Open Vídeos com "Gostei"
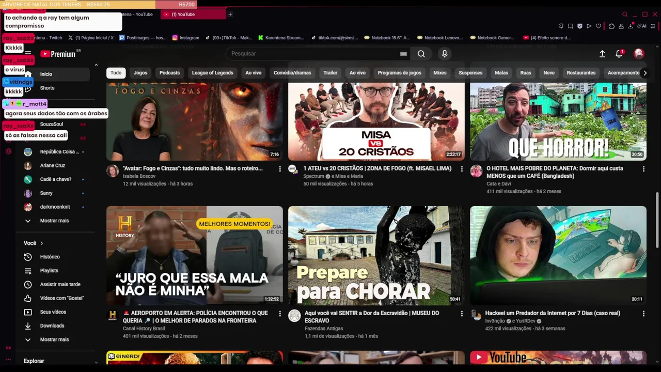Screen dimensions: 661x372 (56, 298)
